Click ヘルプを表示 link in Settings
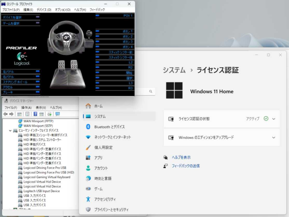Screen dimensions: 289x217 coord(181,157)
